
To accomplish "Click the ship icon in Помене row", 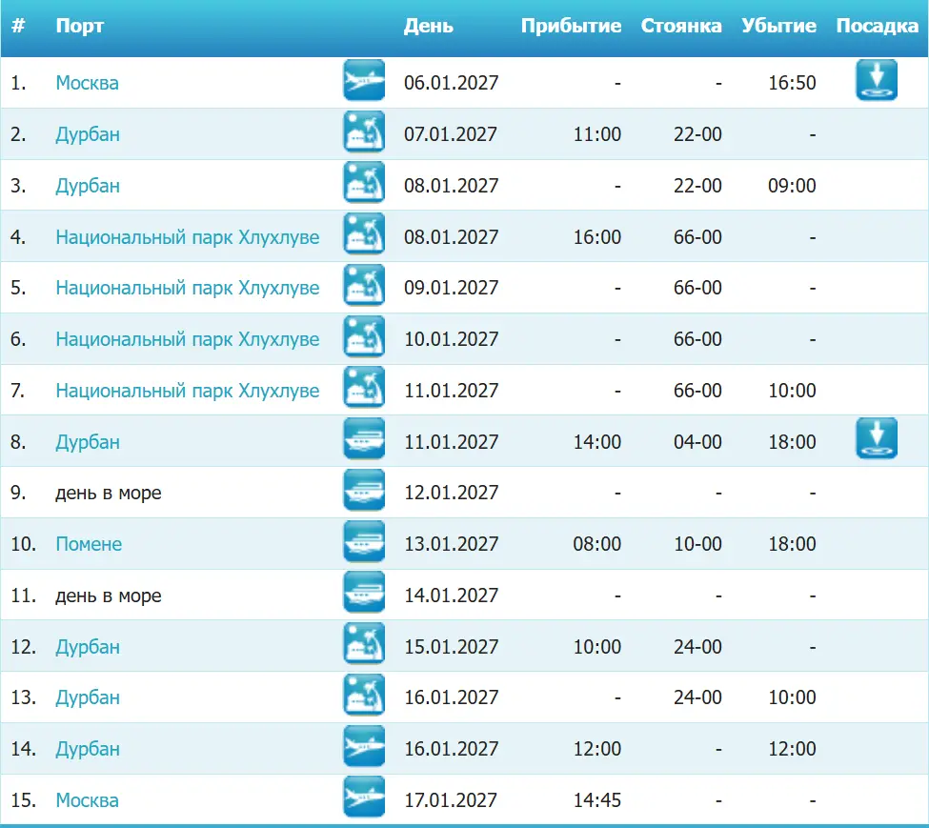I will (x=364, y=541).
